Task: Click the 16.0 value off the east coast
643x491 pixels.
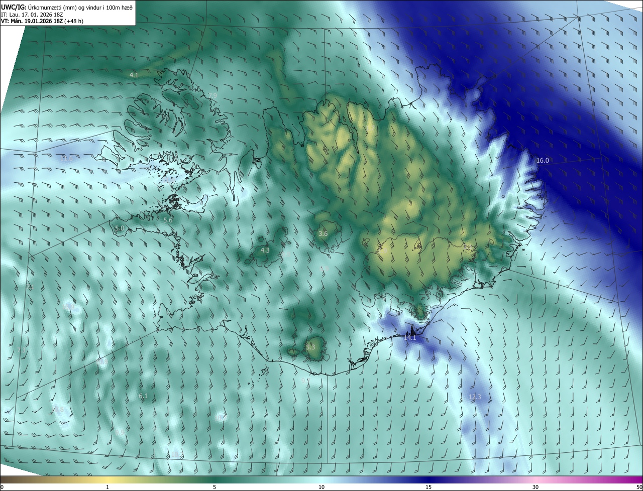Action: pos(543,161)
